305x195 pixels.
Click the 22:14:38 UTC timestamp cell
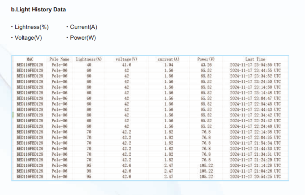(255, 132)
